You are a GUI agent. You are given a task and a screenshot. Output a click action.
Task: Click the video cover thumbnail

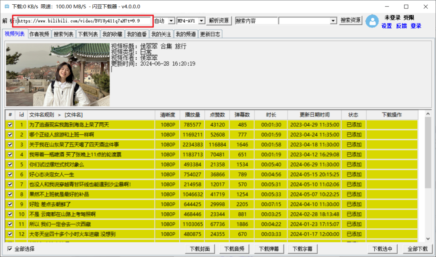point(58,75)
